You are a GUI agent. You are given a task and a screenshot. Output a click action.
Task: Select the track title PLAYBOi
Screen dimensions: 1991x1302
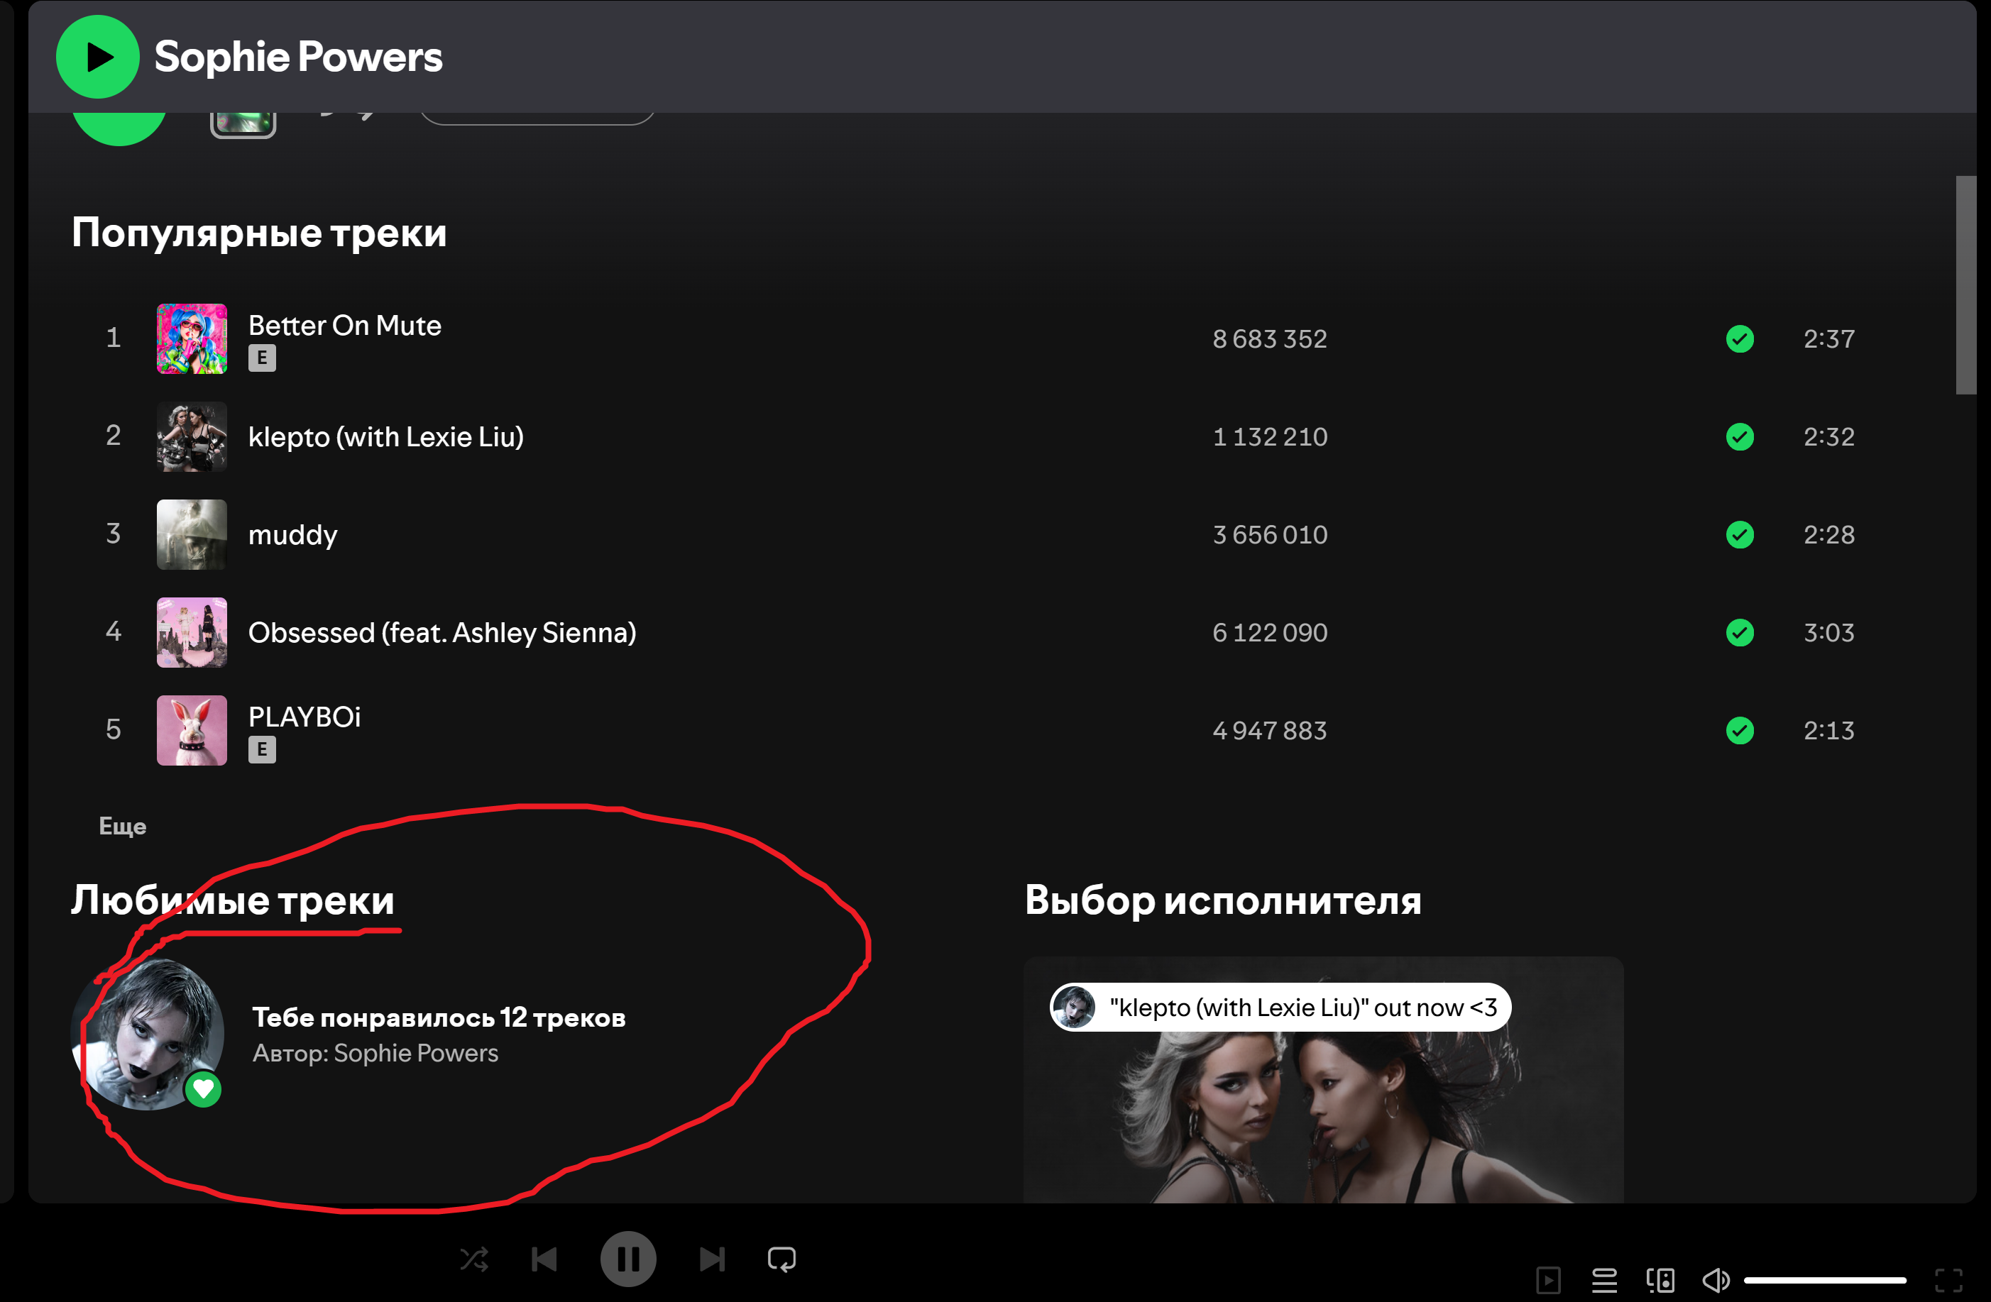tap(305, 717)
